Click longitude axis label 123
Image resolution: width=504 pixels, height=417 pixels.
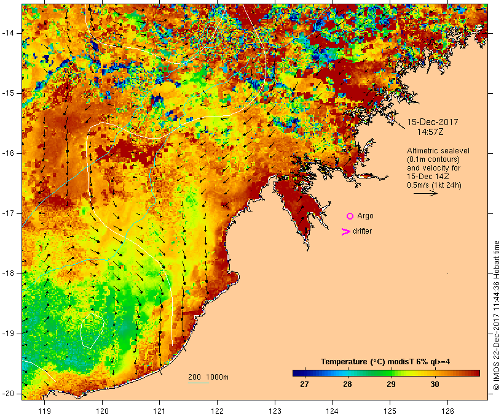tap(275, 411)
